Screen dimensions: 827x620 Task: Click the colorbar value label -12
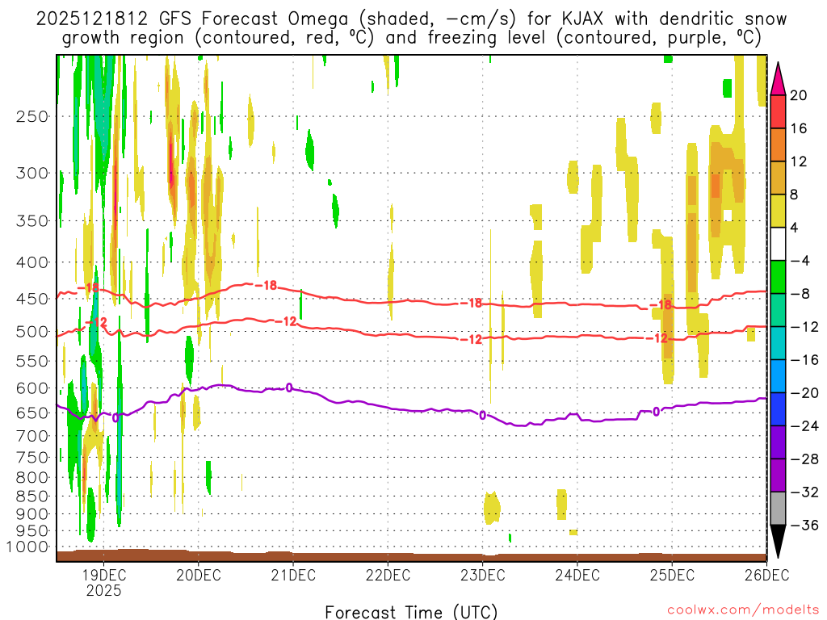click(x=804, y=327)
